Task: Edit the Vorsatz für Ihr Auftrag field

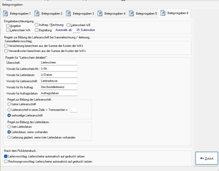Action: coord(59,87)
